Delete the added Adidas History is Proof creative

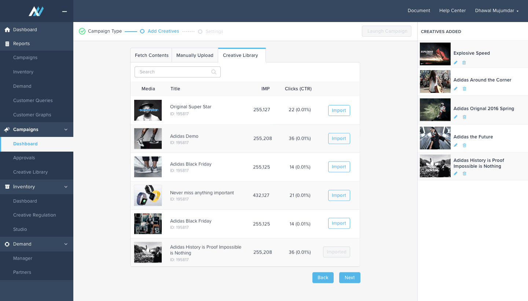(x=464, y=174)
